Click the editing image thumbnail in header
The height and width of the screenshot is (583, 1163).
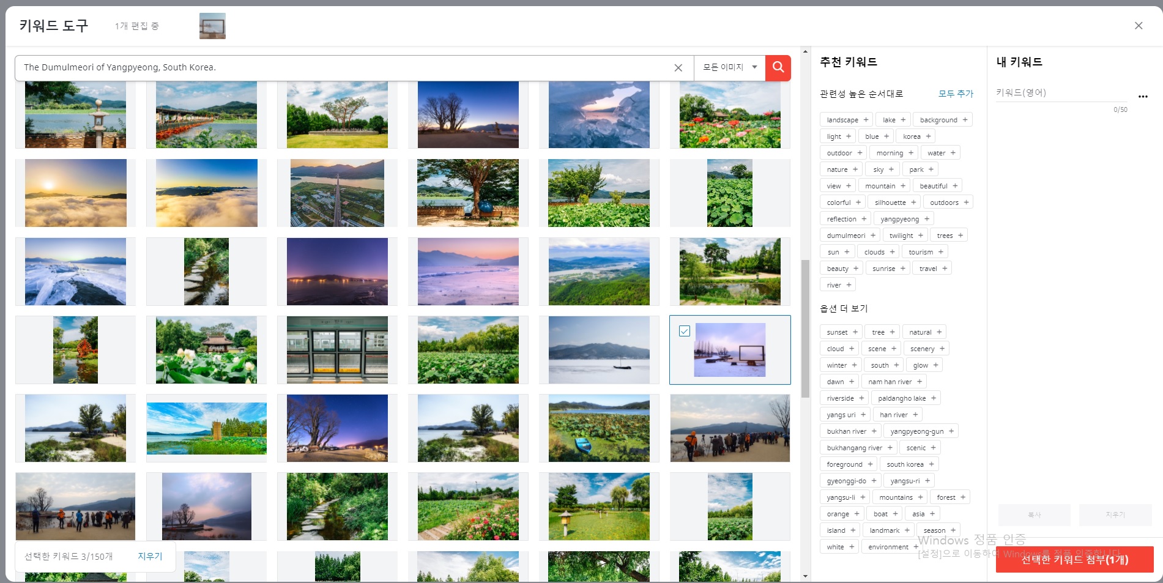click(212, 26)
